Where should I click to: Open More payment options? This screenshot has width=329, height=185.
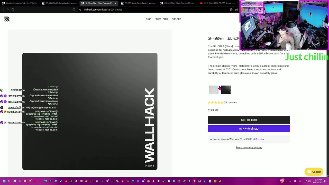(x=249, y=147)
